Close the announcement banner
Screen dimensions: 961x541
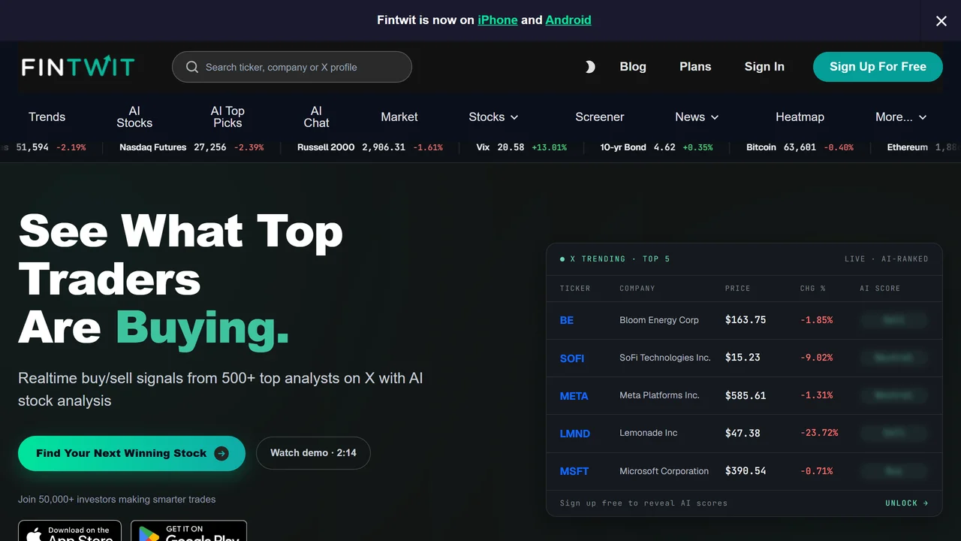(x=941, y=21)
